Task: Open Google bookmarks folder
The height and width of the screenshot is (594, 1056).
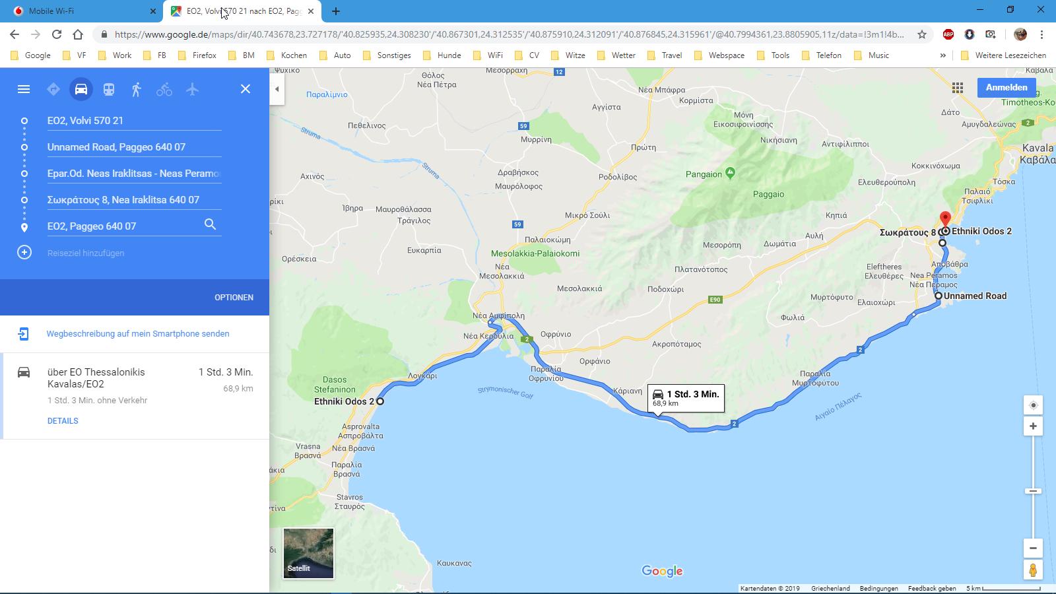Action: click(x=31, y=55)
